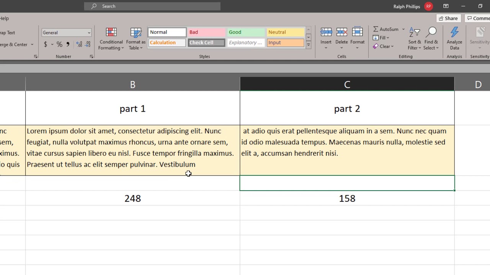Open accounting format dropdown arrow
The height and width of the screenshot is (275, 490).
pos(52,44)
